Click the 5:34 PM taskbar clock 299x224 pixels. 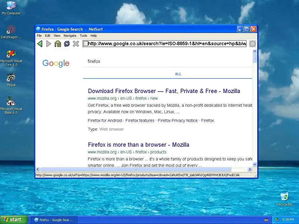(288, 220)
